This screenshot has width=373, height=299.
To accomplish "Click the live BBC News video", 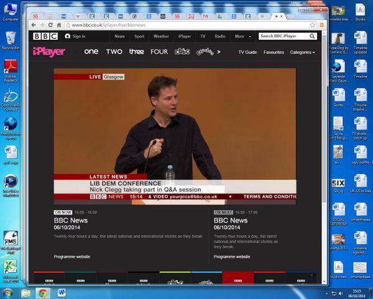I will [175, 136].
